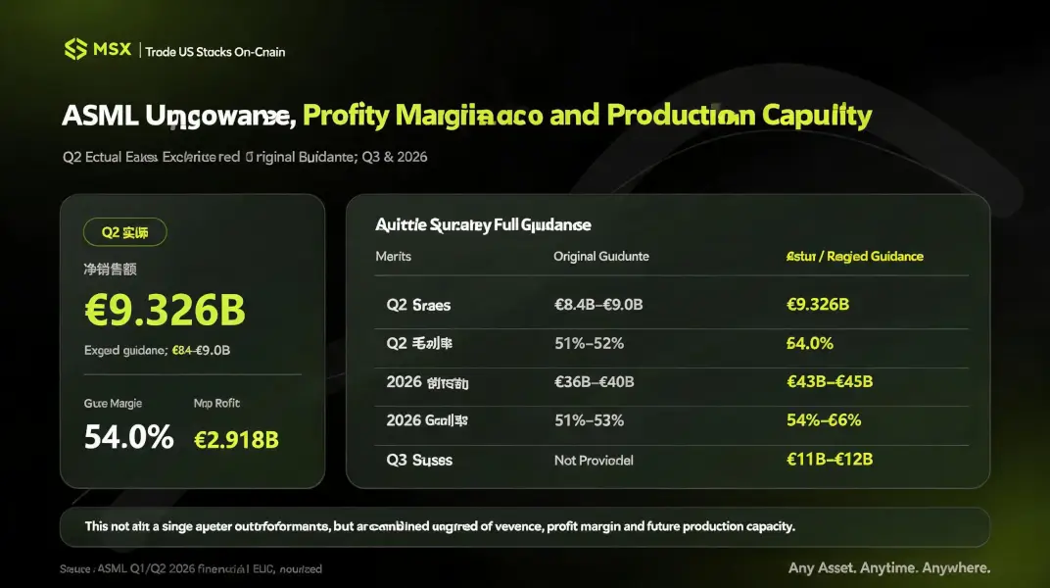This screenshot has width=1050, height=588.
Task: Click the 51%–52% original margin cell
Action: point(589,344)
